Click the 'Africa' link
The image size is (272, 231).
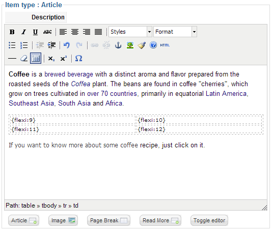pyautogui.click(x=114, y=104)
